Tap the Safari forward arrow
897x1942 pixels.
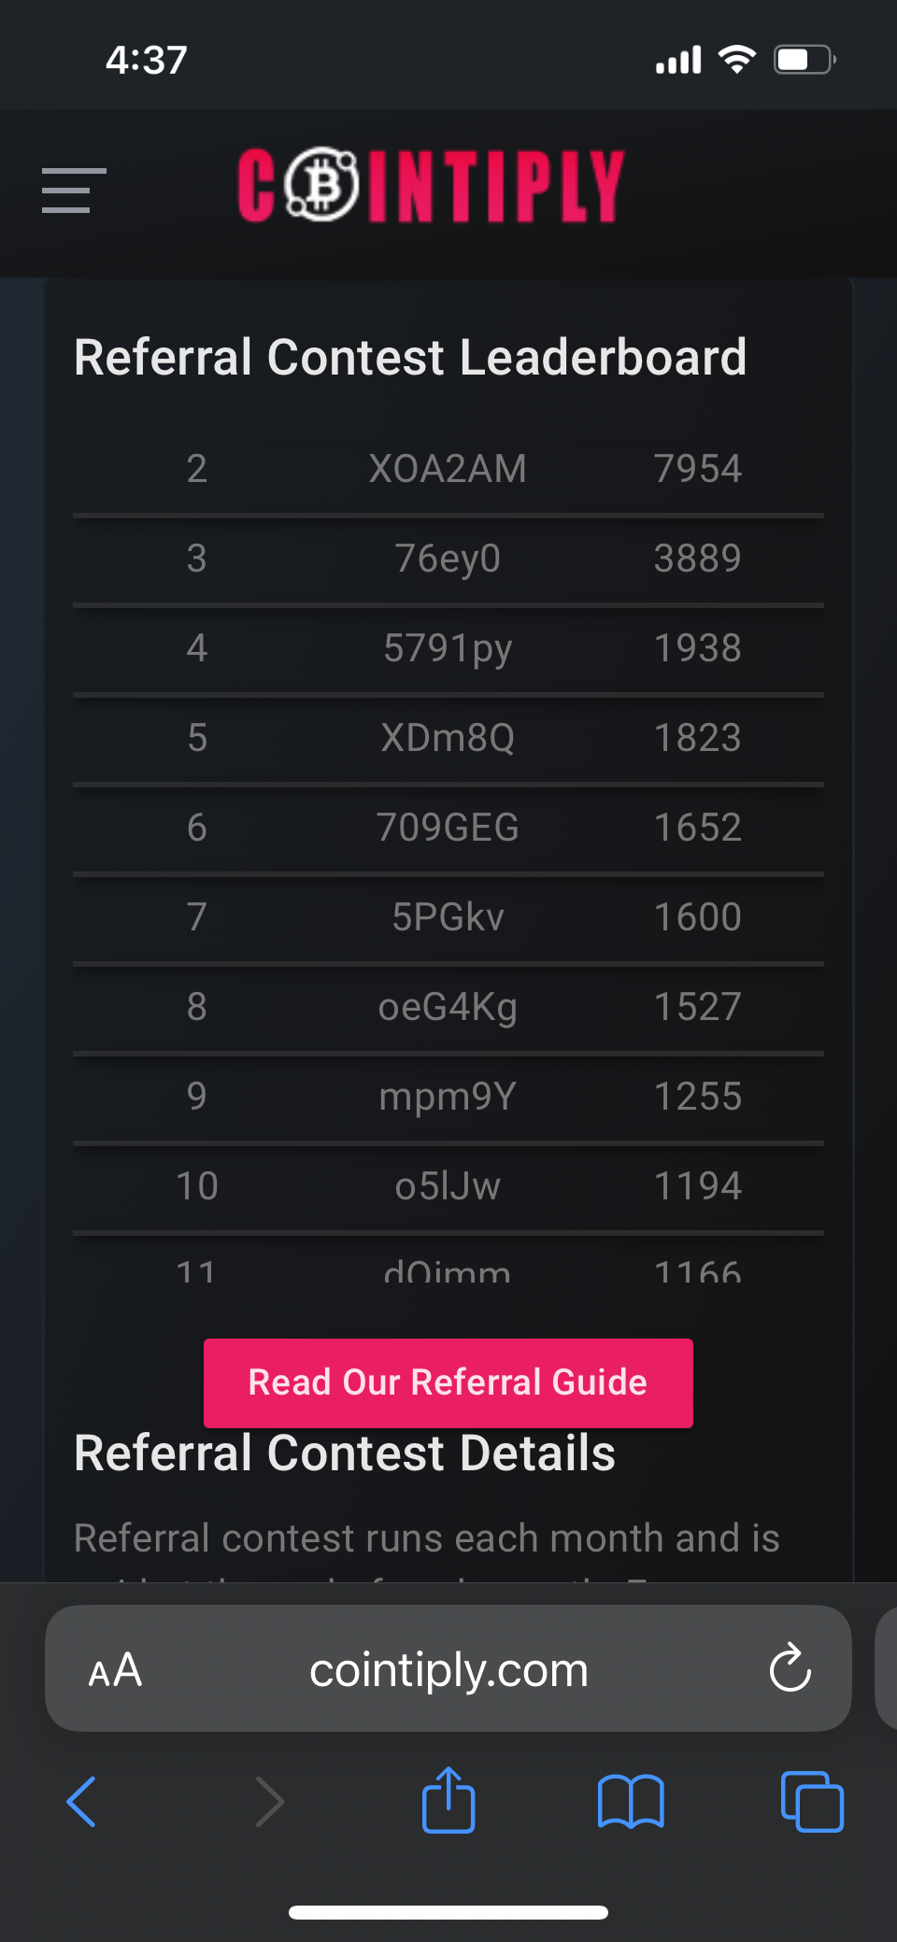(x=269, y=1801)
